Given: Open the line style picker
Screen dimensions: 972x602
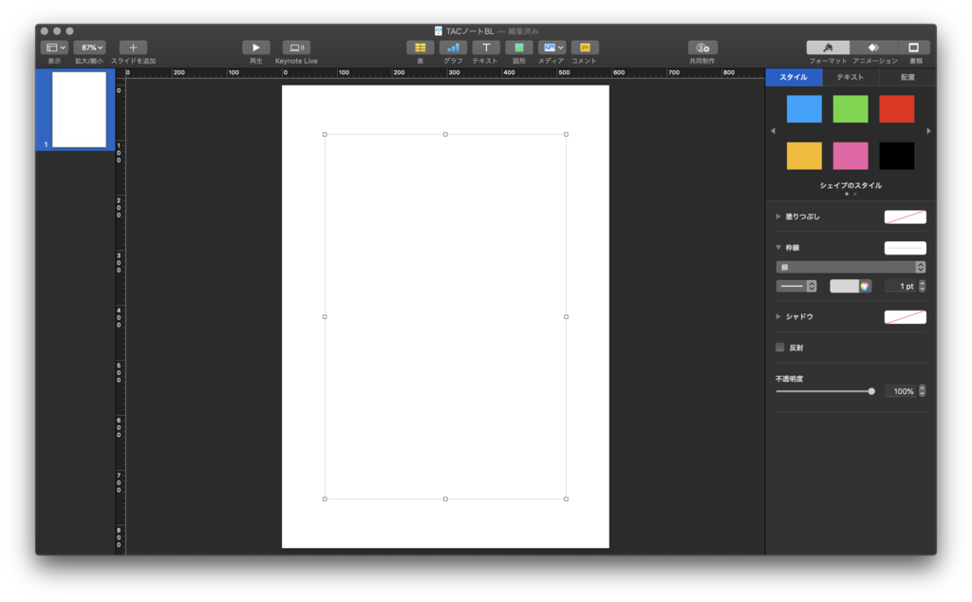Looking at the screenshot, I should (796, 286).
